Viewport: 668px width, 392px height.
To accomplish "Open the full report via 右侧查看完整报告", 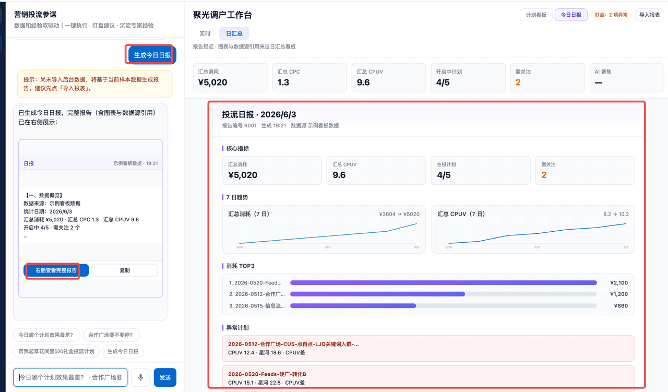I will [x=56, y=270].
